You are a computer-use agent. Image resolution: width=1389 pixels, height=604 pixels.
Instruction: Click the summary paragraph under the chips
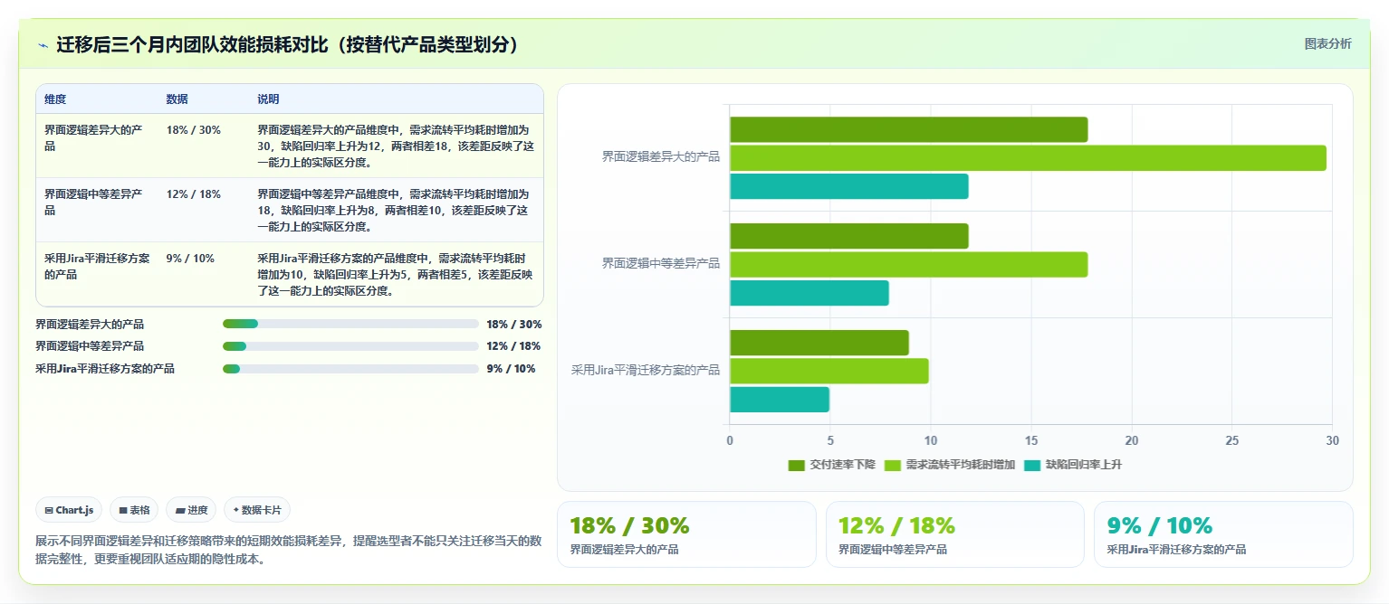(x=288, y=550)
